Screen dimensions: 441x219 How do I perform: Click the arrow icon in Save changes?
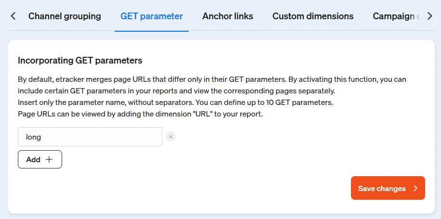coord(415,189)
